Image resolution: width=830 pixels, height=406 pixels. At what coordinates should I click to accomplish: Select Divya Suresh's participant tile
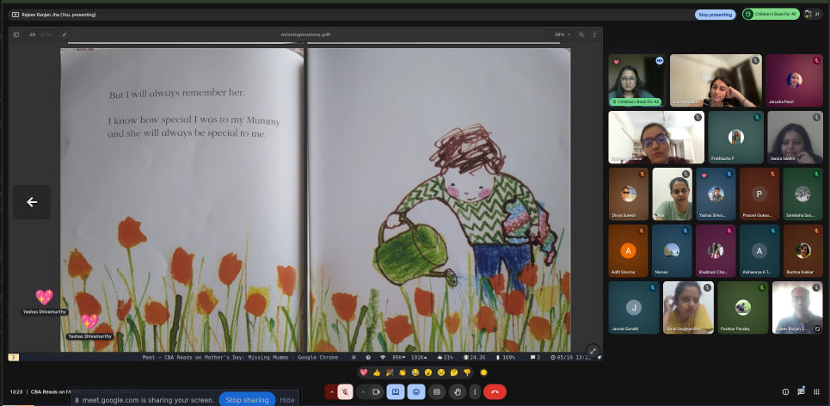click(x=629, y=194)
